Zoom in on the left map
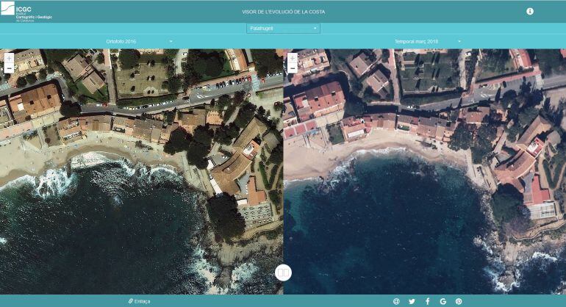The height and width of the screenshot is (307, 566). click(x=9, y=57)
